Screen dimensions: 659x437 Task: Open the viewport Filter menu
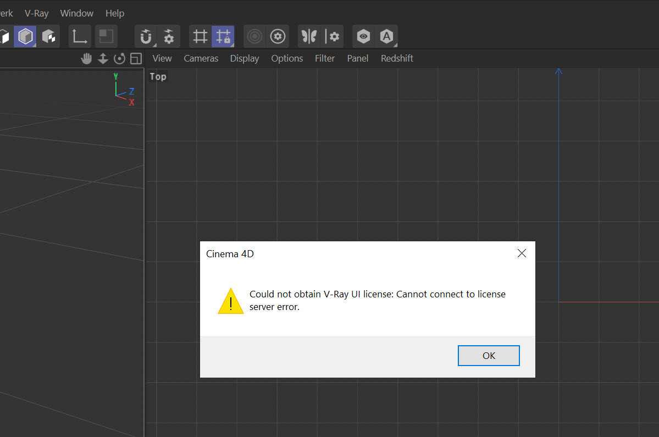pyautogui.click(x=325, y=58)
